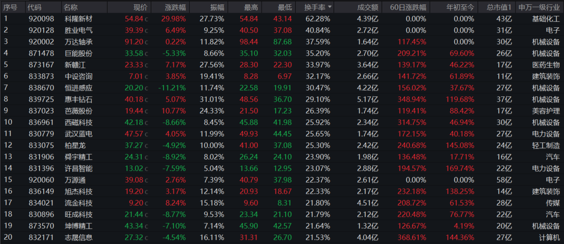This screenshot has width=564, height=244.
Task: Select stock name 巨能股份
Action: coord(78,53)
